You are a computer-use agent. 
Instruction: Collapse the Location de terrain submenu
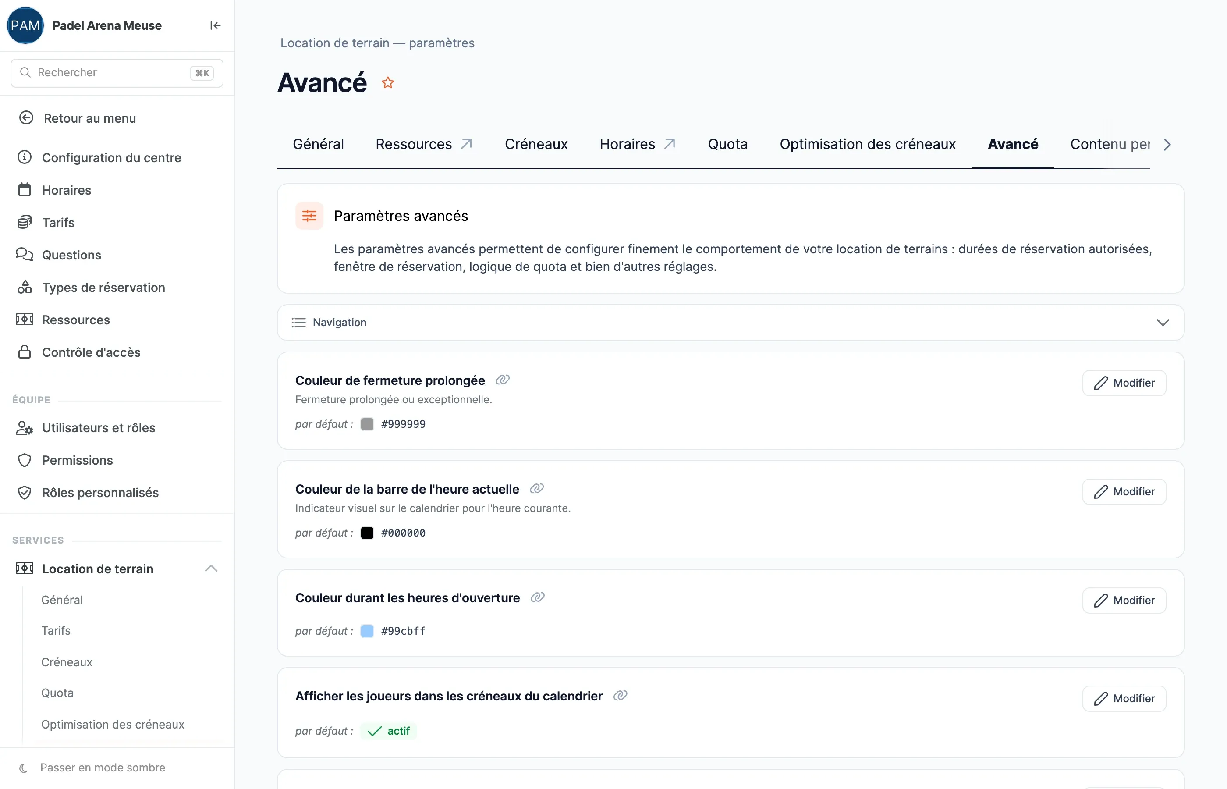211,568
